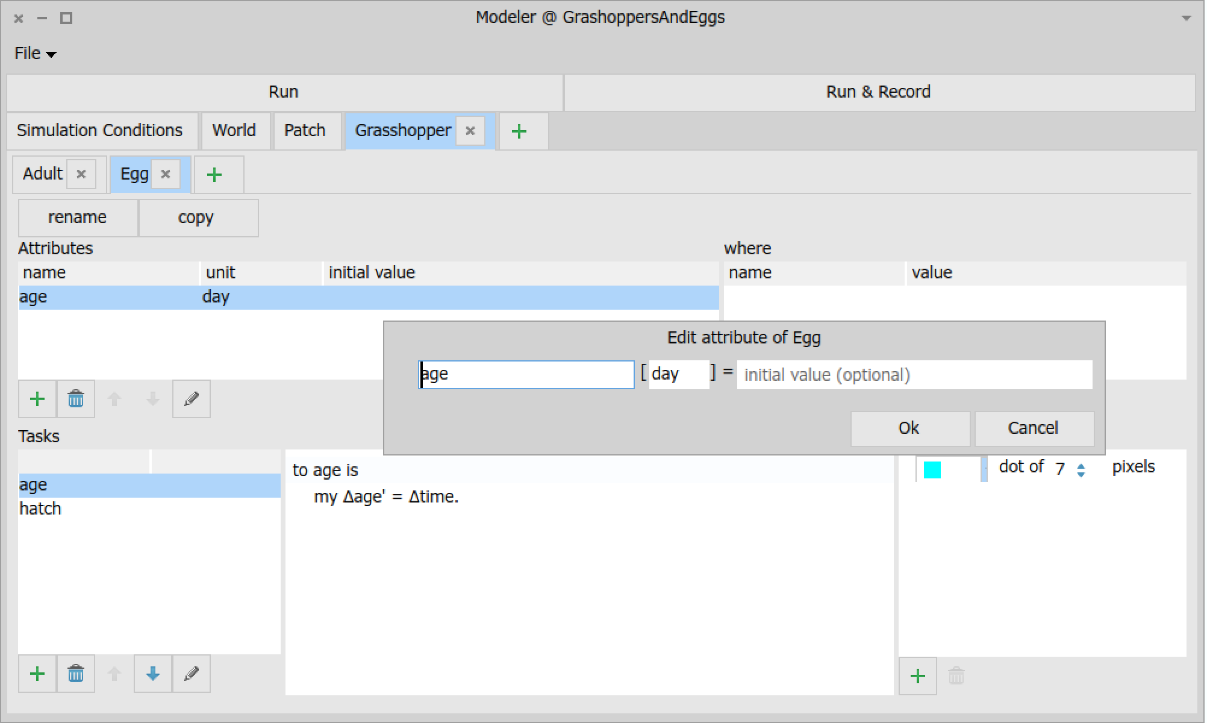Open the File menu
Viewport: 1207px width, 723px height.
point(35,53)
